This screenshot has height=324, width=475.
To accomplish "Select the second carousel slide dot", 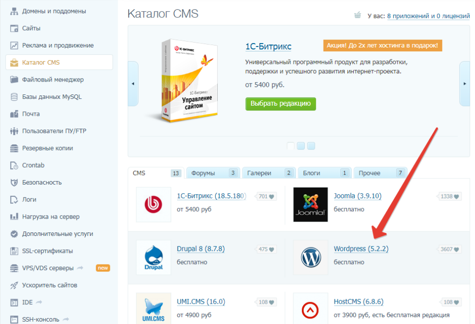I will click(x=301, y=146).
